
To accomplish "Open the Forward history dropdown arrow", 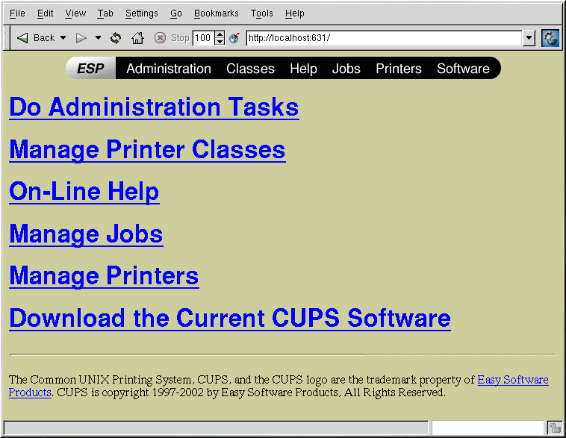I will [x=98, y=38].
